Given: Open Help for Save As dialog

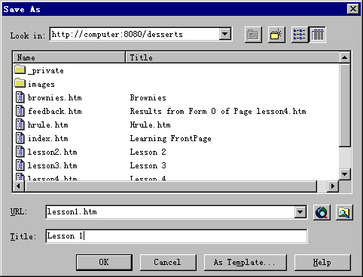Looking at the screenshot, I should [322, 263].
